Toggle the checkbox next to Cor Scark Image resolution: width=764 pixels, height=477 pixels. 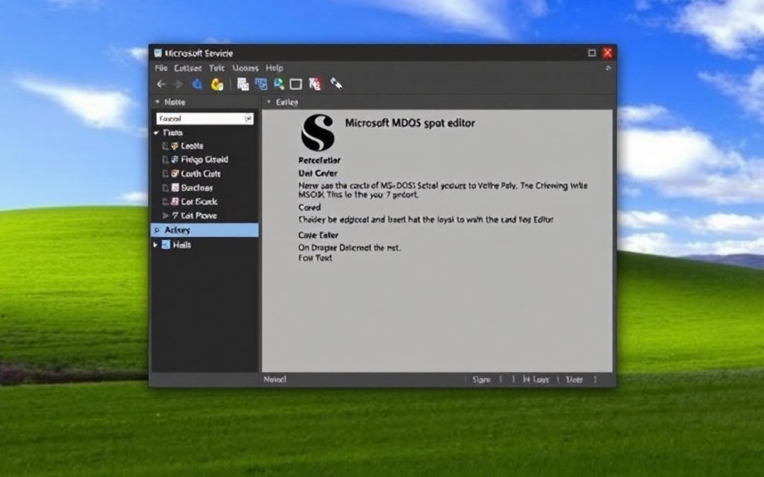coord(165,201)
